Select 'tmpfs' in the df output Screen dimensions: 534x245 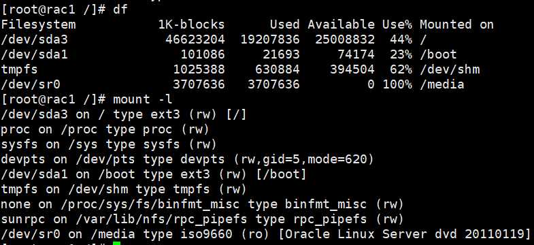point(20,70)
